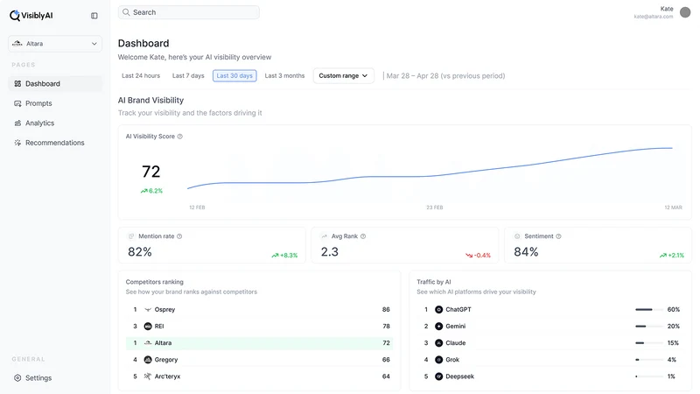Click the Analytics chart icon in sidebar
Screen dimensions: 700x394
(17, 123)
